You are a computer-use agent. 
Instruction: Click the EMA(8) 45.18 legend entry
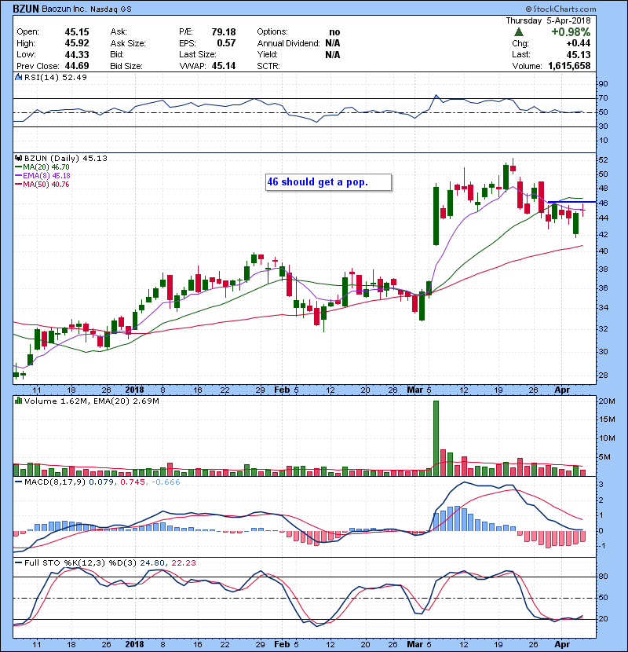(x=42, y=176)
